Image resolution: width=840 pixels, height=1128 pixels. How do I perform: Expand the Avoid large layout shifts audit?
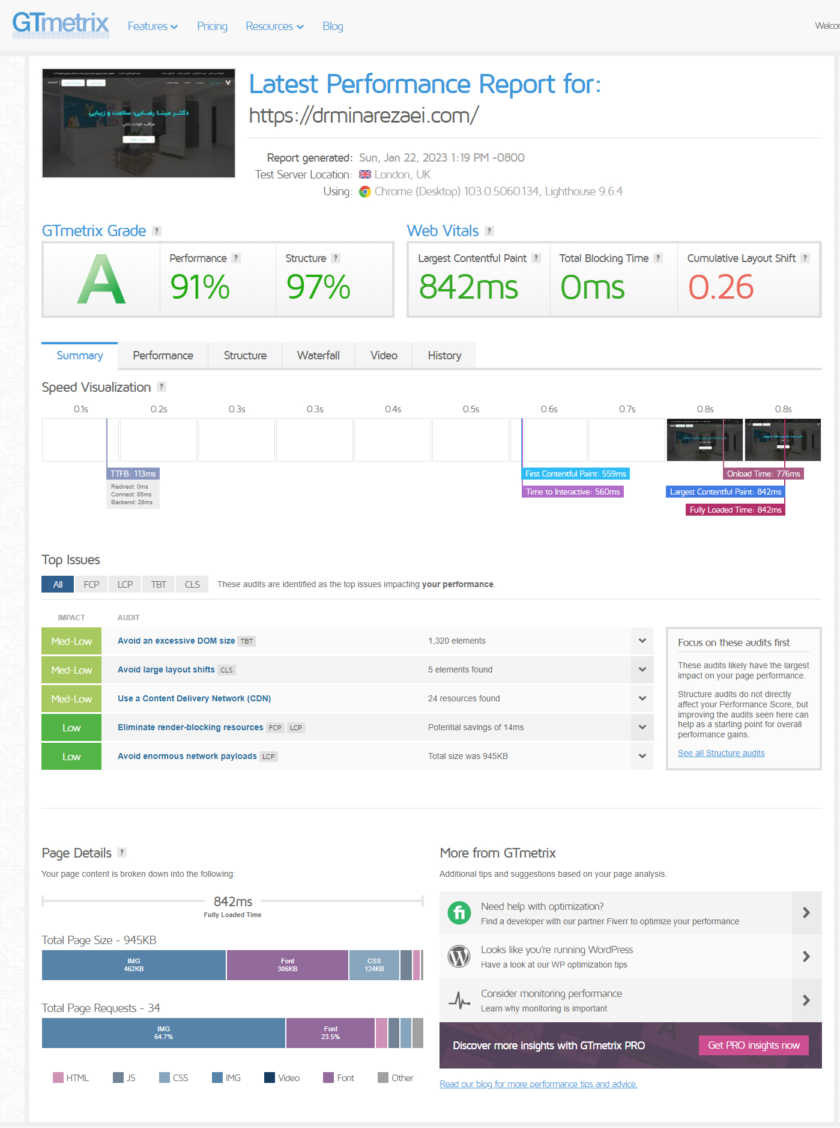(x=642, y=669)
